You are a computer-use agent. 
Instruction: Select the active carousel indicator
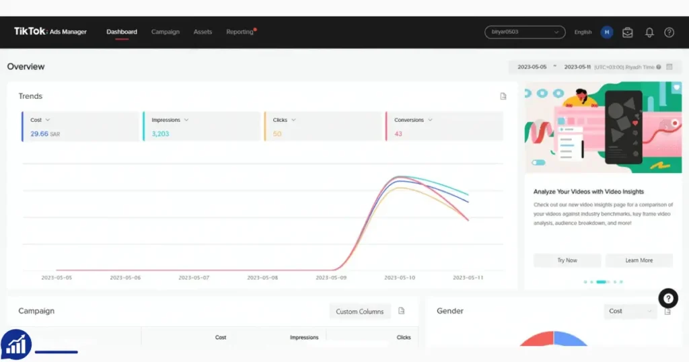point(601,282)
